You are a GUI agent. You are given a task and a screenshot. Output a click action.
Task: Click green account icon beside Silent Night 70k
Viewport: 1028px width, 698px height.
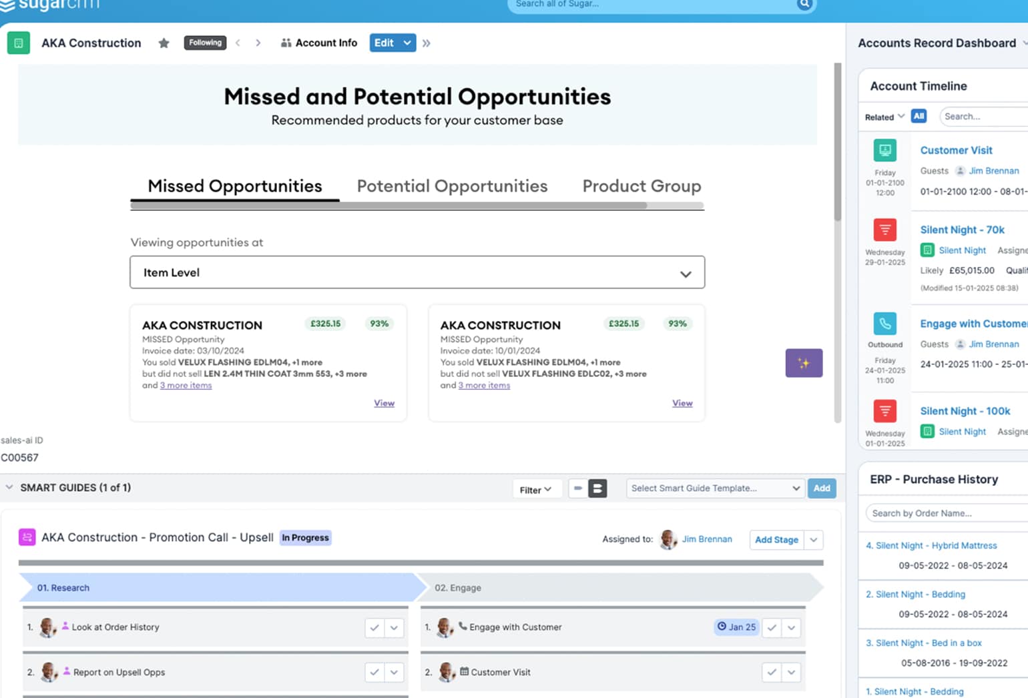[x=927, y=250]
